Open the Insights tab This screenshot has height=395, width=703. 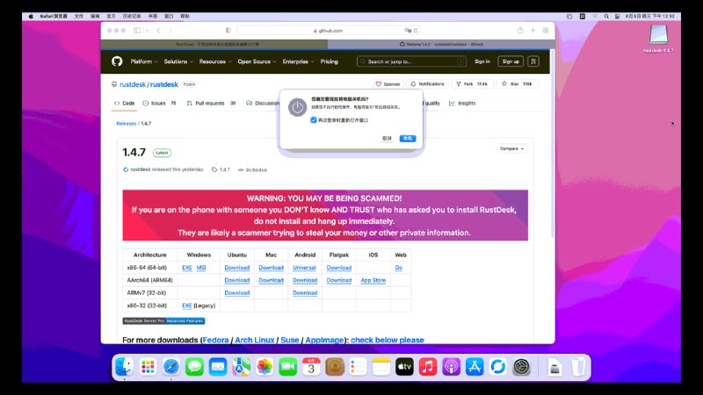tap(462, 103)
